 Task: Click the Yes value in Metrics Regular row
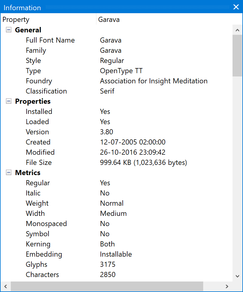pos(105,183)
